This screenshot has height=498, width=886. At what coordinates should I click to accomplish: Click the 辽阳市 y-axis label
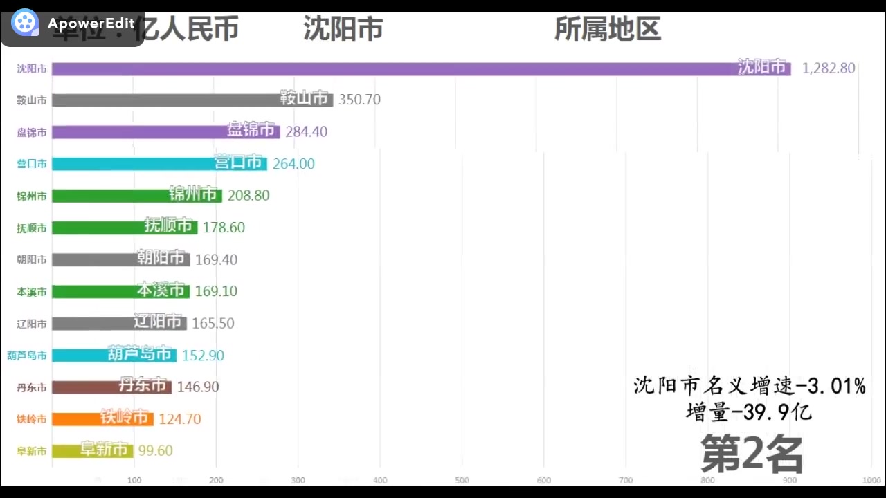pyautogui.click(x=32, y=324)
